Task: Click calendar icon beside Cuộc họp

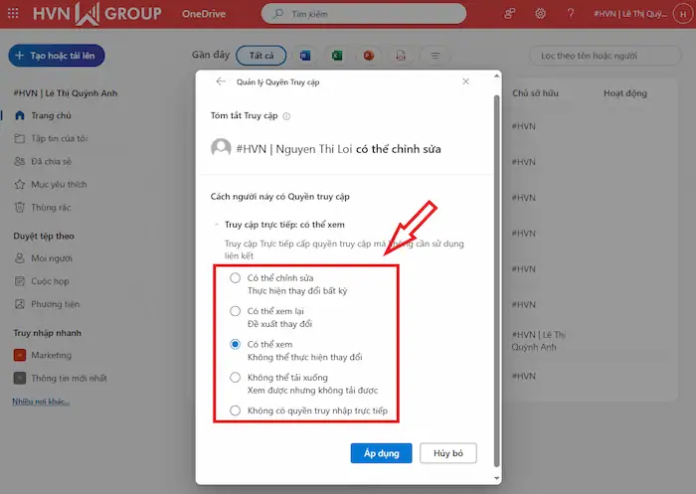Action: point(20,281)
